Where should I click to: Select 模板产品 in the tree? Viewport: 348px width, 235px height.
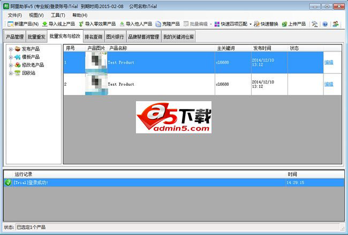pyautogui.click(x=31, y=57)
